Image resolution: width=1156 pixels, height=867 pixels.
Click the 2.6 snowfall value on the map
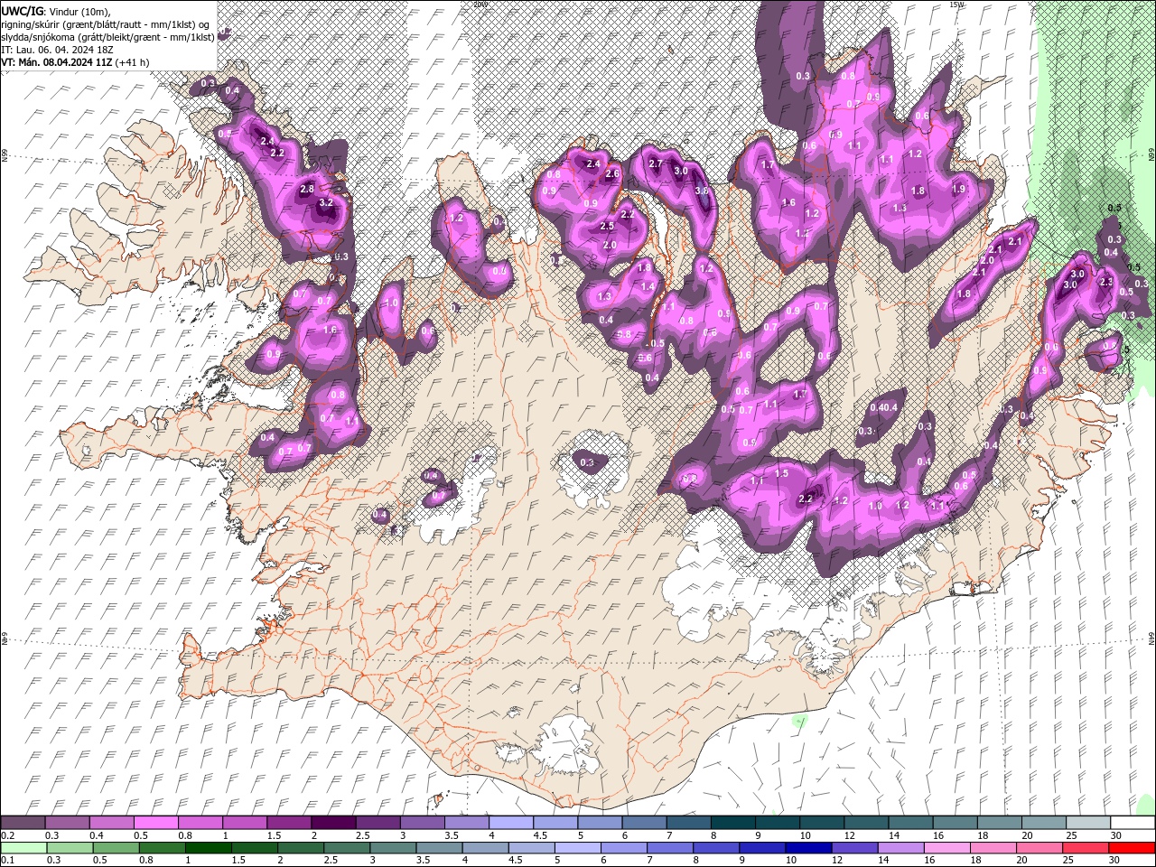[x=612, y=173]
